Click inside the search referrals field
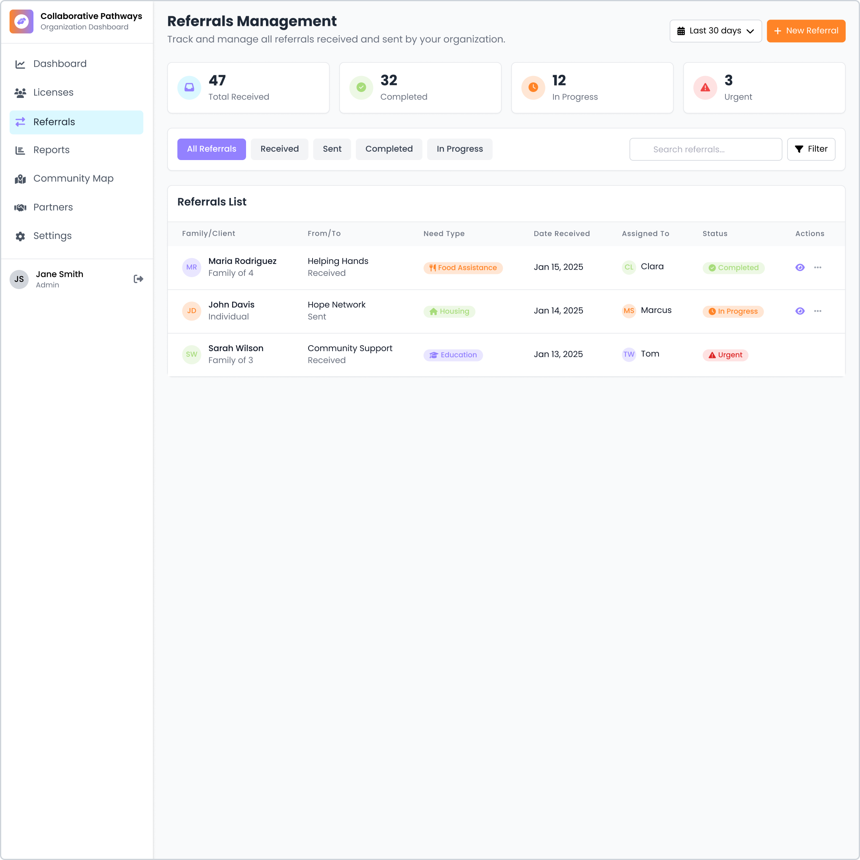 click(x=706, y=149)
